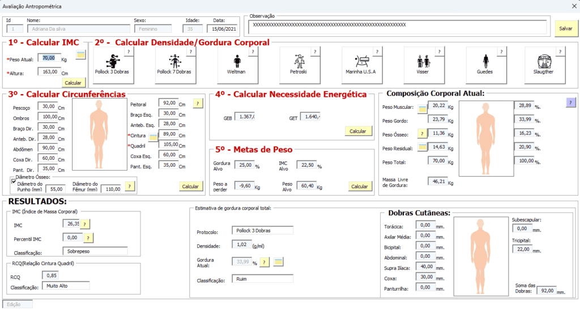Viewport: 580px width, 310px height.
Task: Open purple help button in Composição Corporal
Action: 571,103
